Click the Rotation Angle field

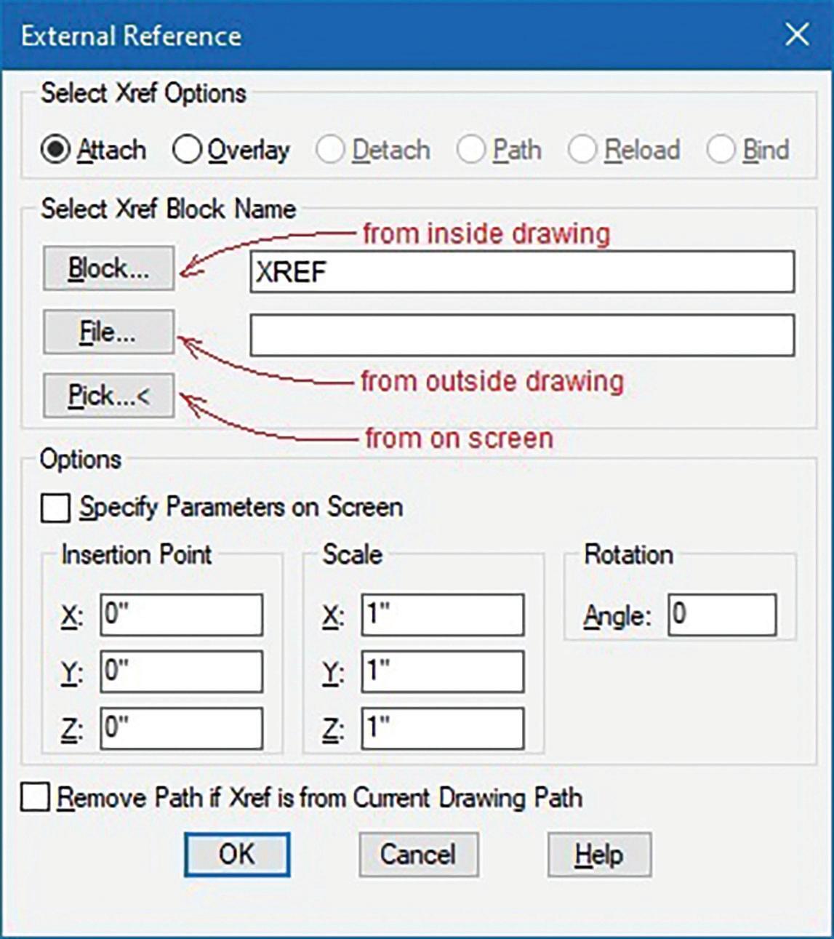(x=721, y=615)
